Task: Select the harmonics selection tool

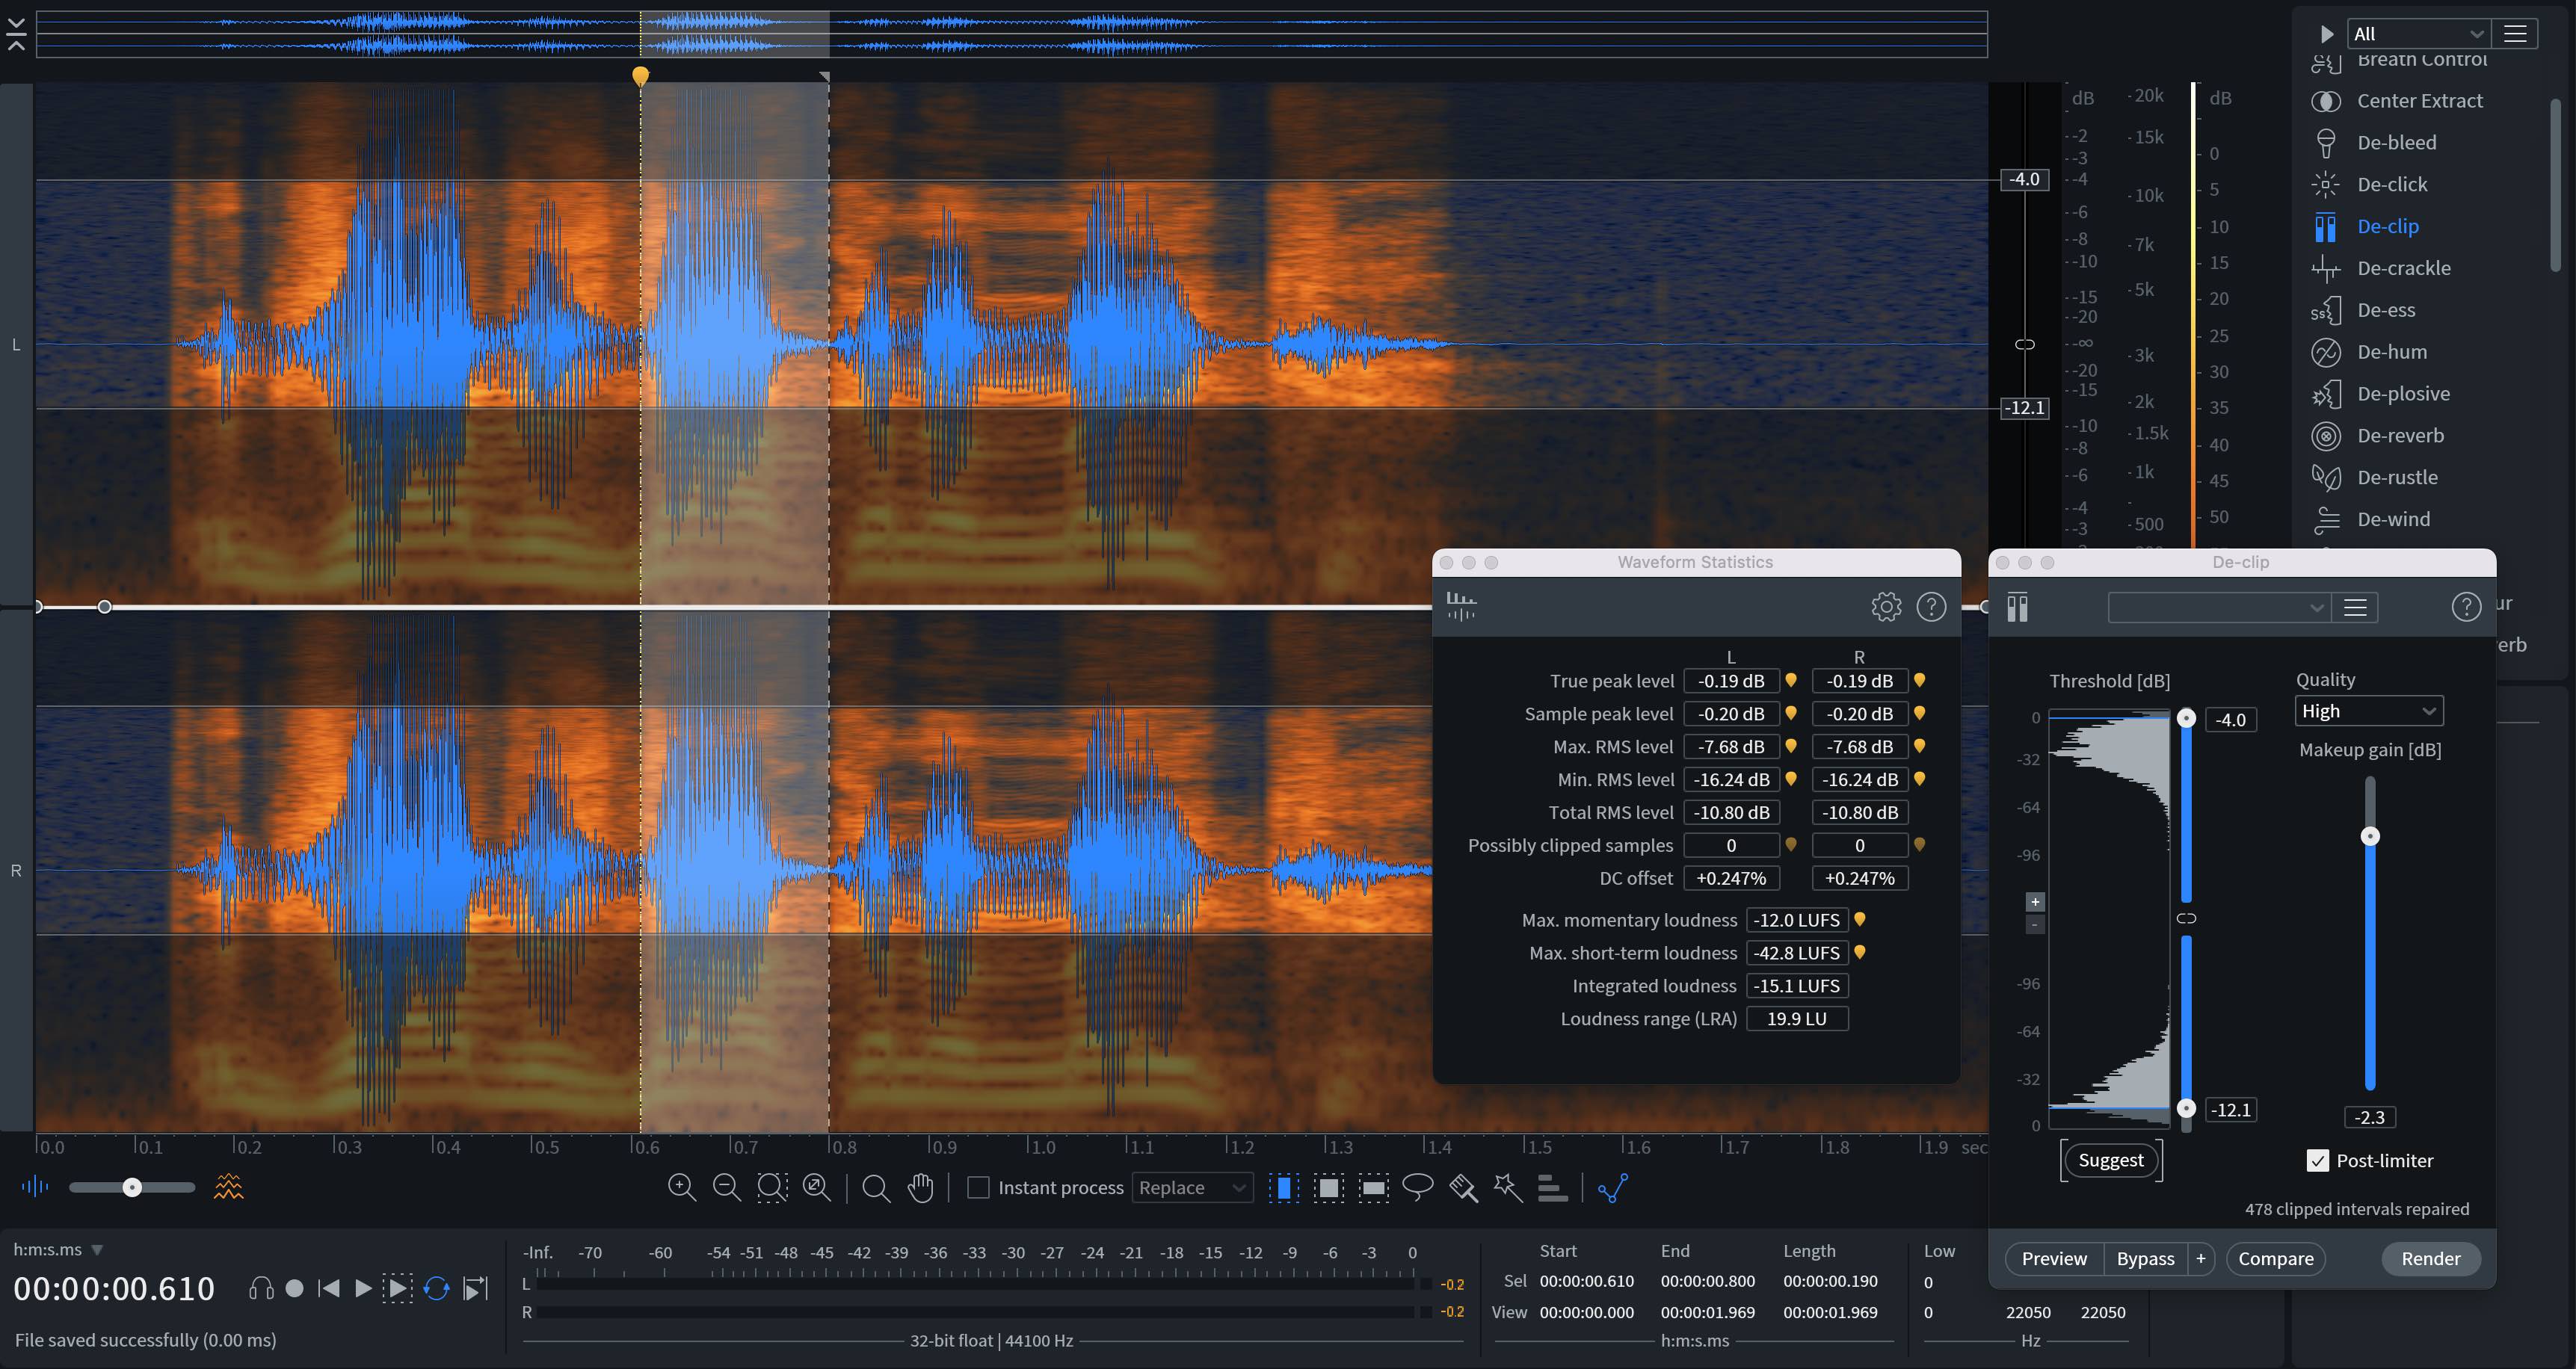Action: tap(1552, 1187)
